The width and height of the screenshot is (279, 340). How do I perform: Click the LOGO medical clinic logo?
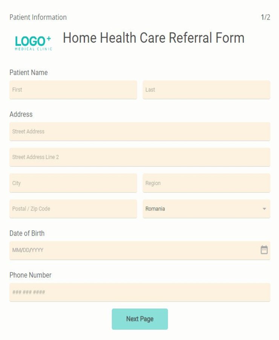32,42
